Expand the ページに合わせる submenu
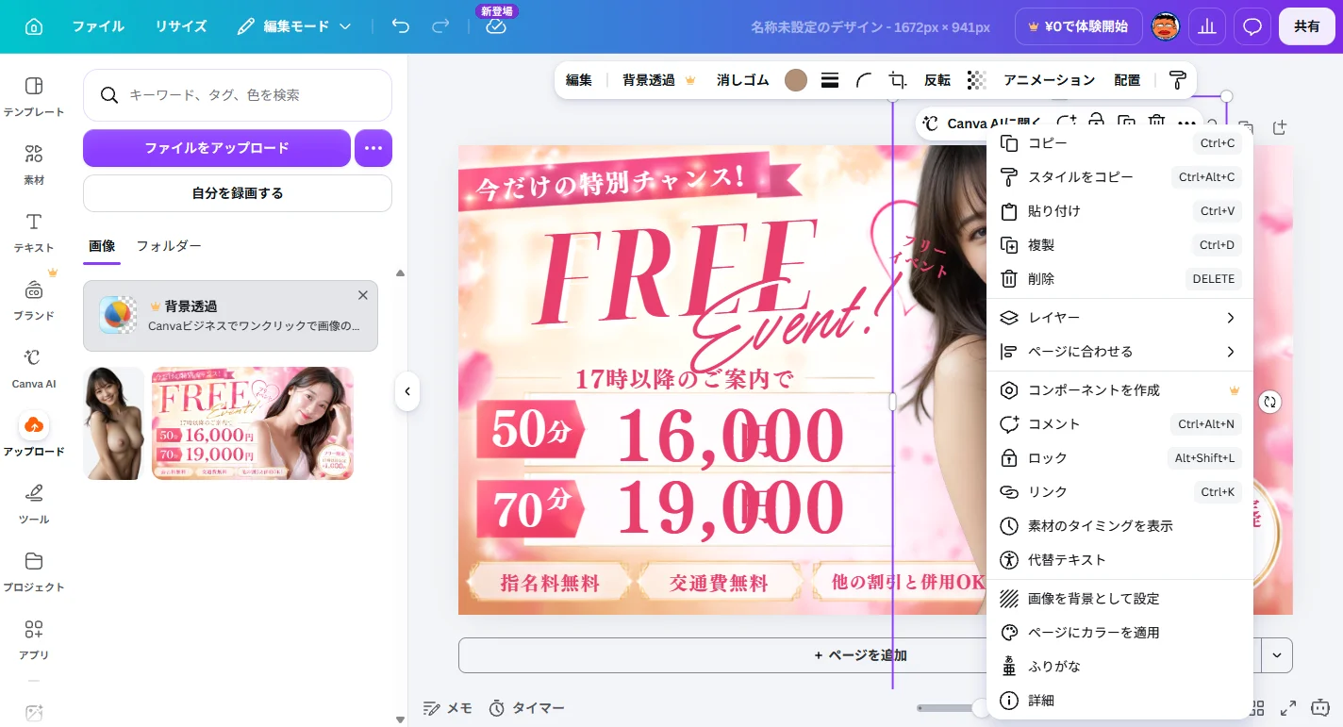 point(1119,352)
